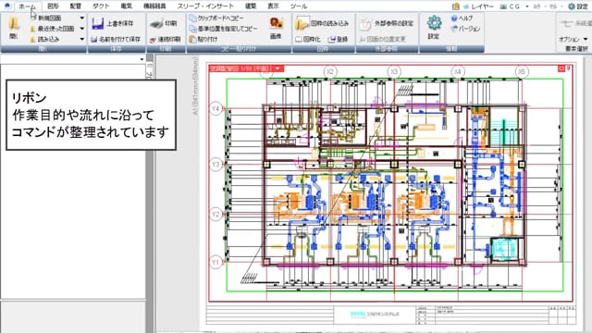The width and height of the screenshot is (592, 333).
Task: Expand the 新規図面 dropdown arrow
Action: [x=82, y=18]
